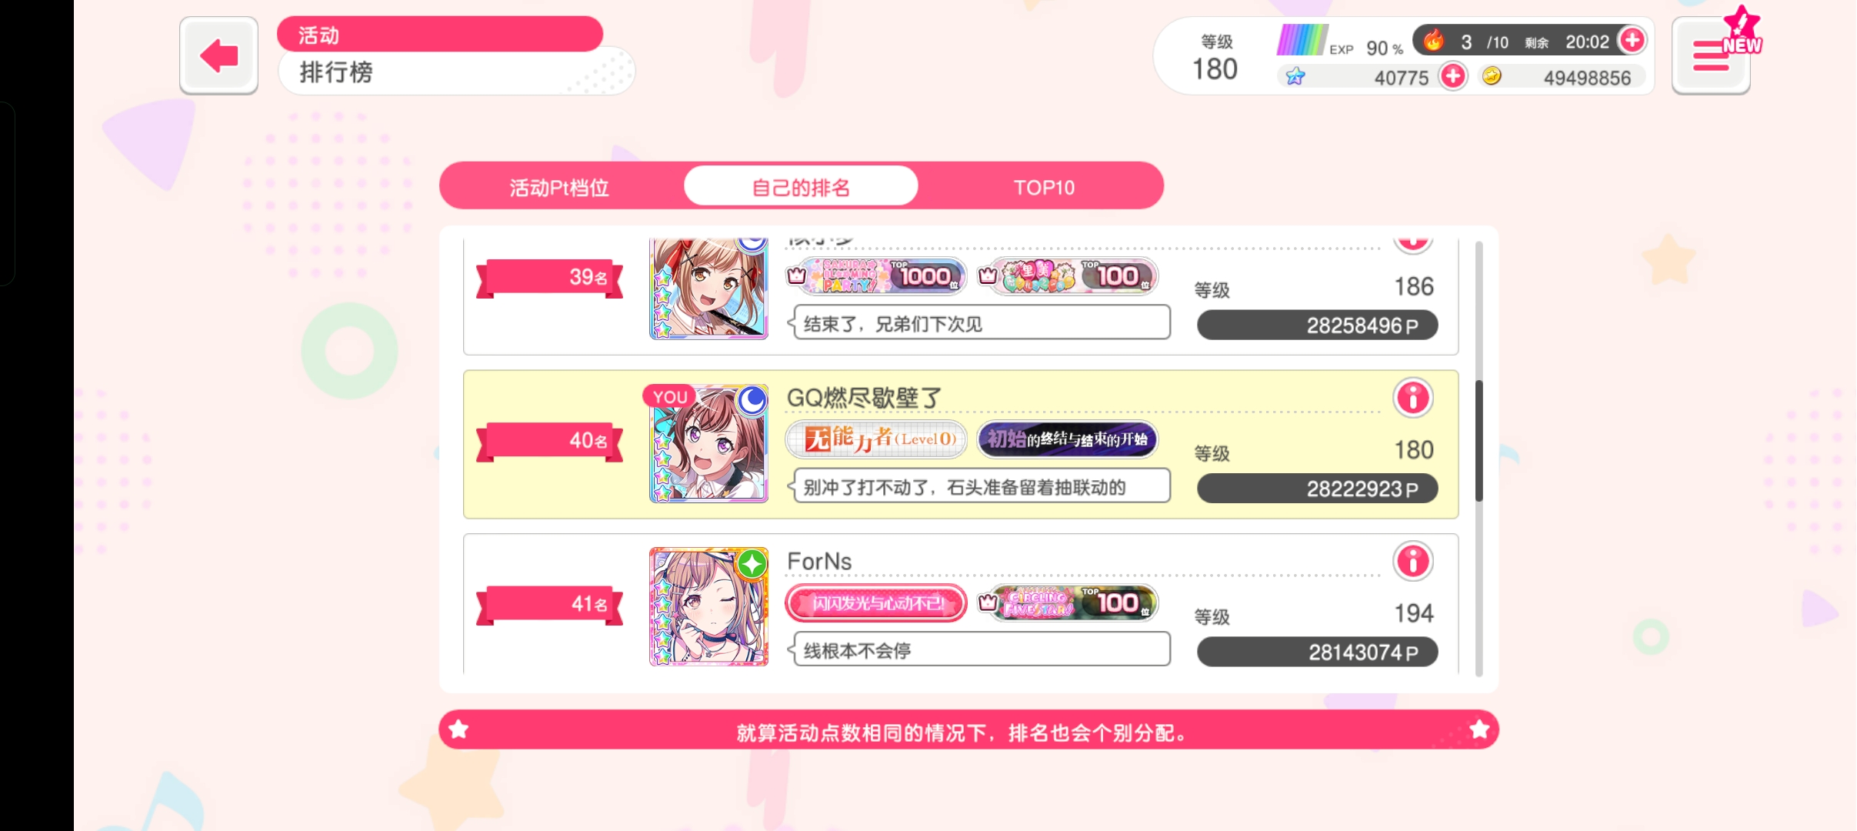Tap the gold coin icon
This screenshot has width=1857, height=831.
tap(1492, 75)
